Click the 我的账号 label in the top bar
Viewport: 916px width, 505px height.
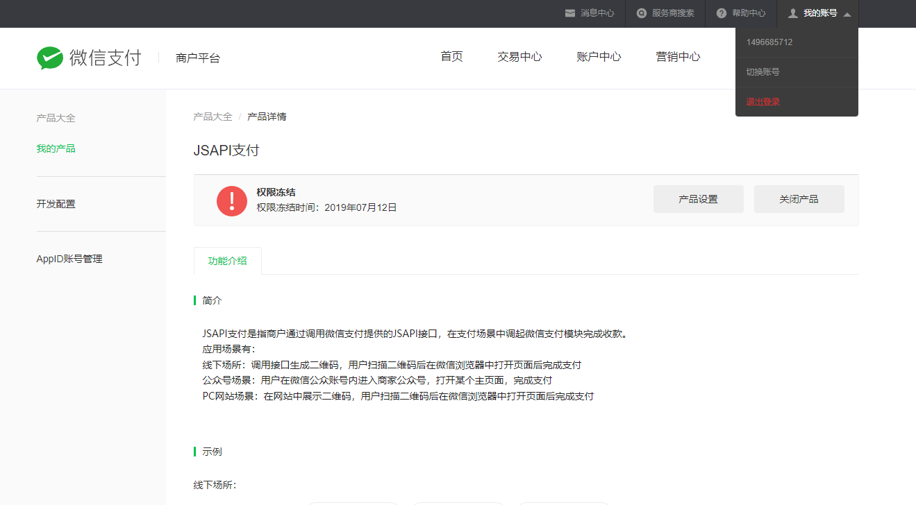[820, 13]
